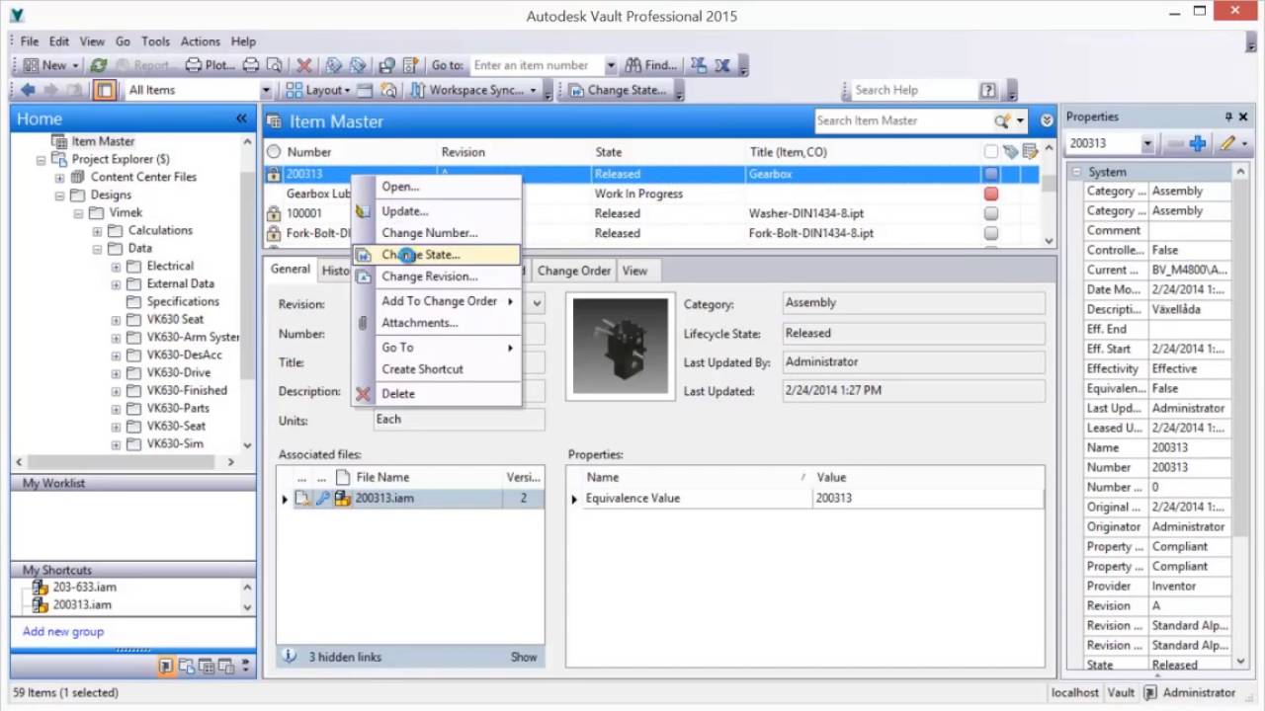Open Add To Change Order submenu
This screenshot has width=1265, height=711.
coord(437,301)
